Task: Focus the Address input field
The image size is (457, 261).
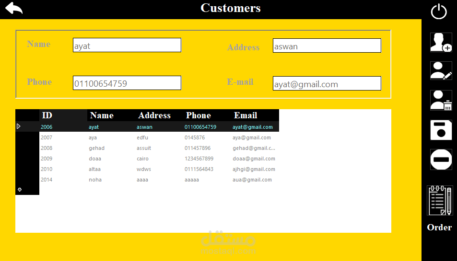Action: point(327,45)
